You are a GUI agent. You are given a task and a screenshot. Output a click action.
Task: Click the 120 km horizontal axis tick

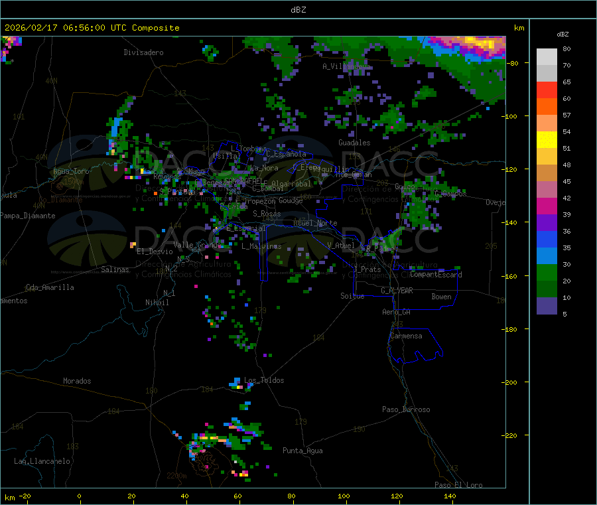397,496
